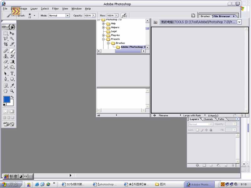Open the brush preset picker arrow
This screenshot has width=251, height=188.
(x=35, y=15)
